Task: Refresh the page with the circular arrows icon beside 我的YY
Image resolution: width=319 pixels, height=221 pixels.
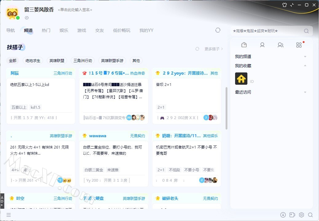Action: (x=218, y=30)
